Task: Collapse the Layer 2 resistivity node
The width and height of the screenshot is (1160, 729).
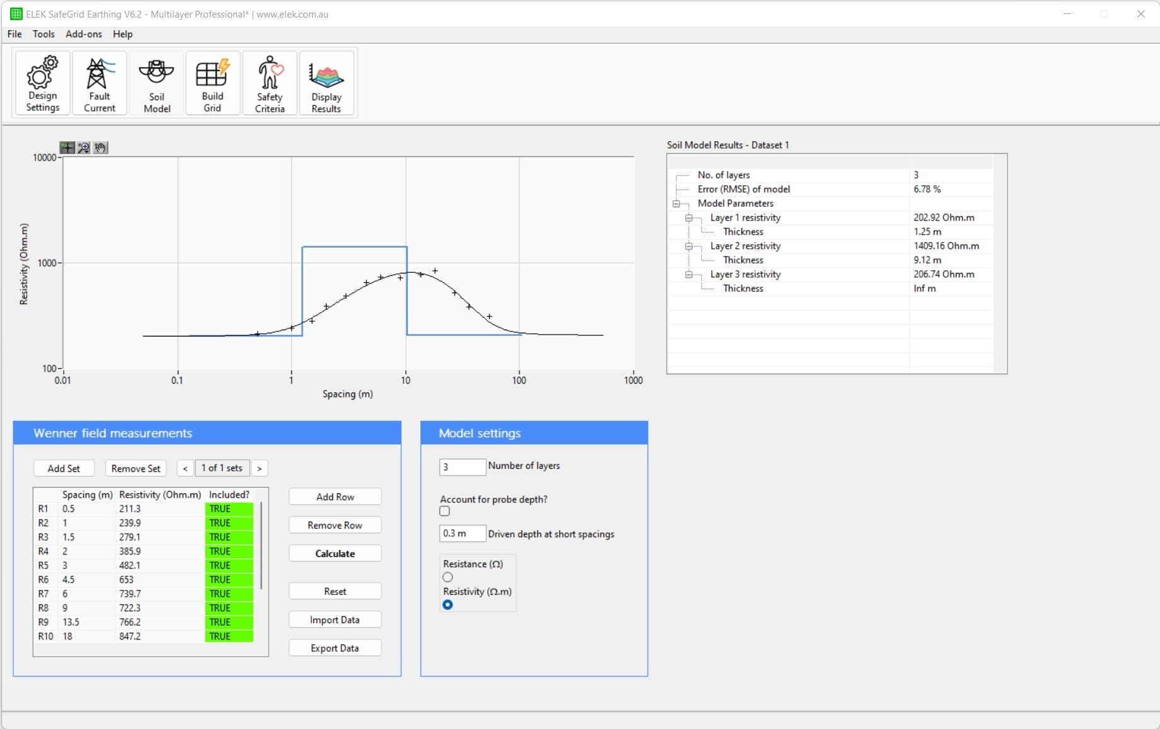Action: 690,246
